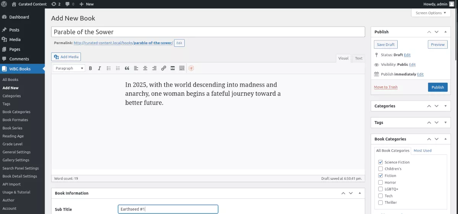Viewport: 458px width, 214px height.
Task: Align text left in editor
Action: point(136,68)
